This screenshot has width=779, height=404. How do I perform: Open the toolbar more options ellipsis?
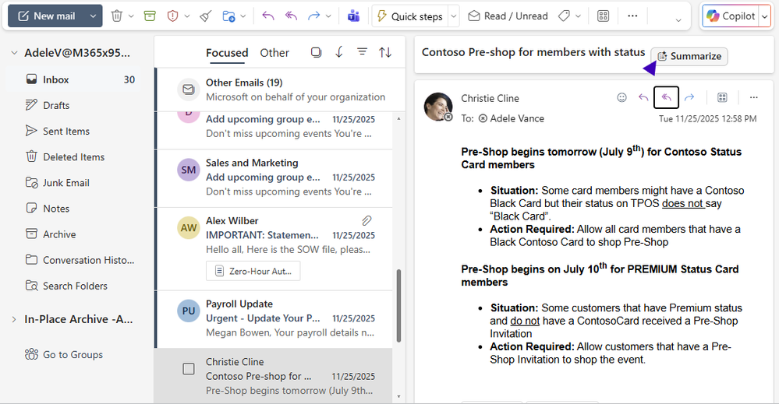632,16
